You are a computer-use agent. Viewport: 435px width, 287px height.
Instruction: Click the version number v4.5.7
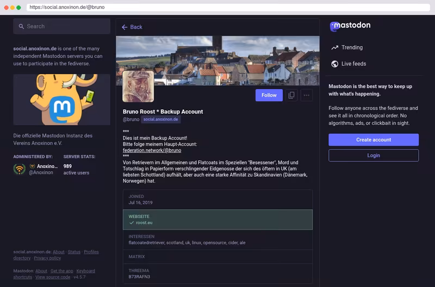79,277
